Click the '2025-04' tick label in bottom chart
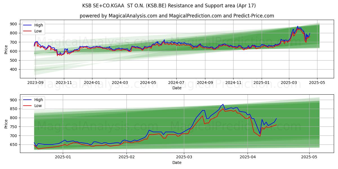This screenshot has height=169, width=338. (248, 157)
